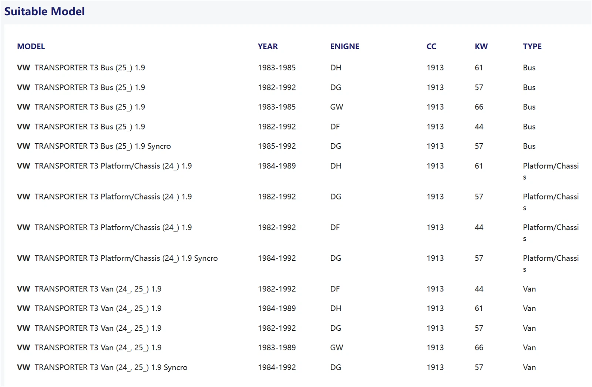The height and width of the screenshot is (387, 592).
Task: Click the 44 KW value in the Bus DF row
Action: click(479, 127)
